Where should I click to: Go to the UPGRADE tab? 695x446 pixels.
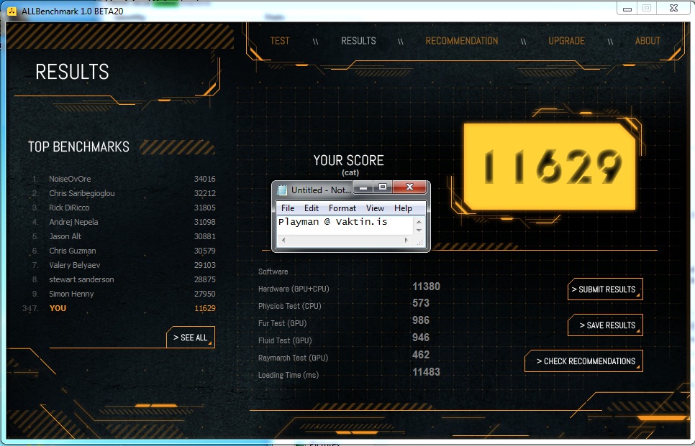click(x=566, y=41)
